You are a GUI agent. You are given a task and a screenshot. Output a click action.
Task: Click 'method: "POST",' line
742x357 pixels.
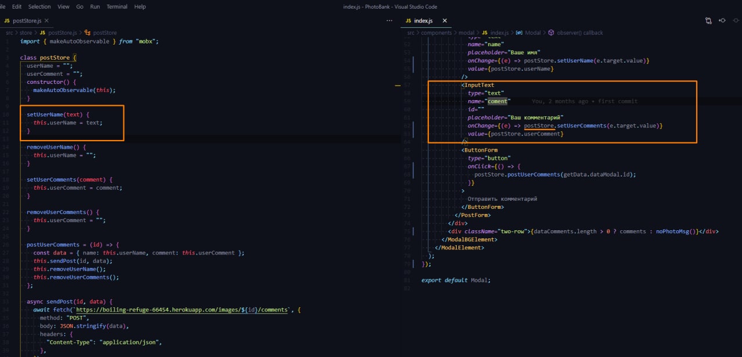tap(63, 318)
